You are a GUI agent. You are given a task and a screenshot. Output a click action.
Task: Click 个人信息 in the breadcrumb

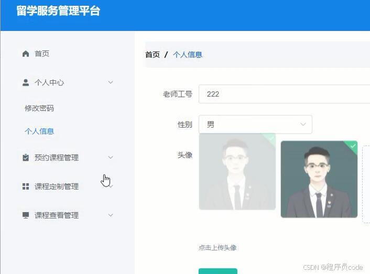click(188, 54)
